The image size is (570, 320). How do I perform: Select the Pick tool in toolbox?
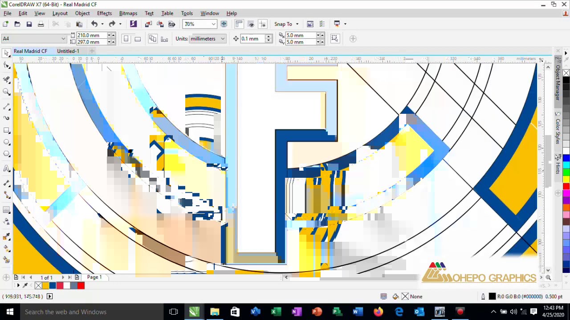(x=7, y=53)
